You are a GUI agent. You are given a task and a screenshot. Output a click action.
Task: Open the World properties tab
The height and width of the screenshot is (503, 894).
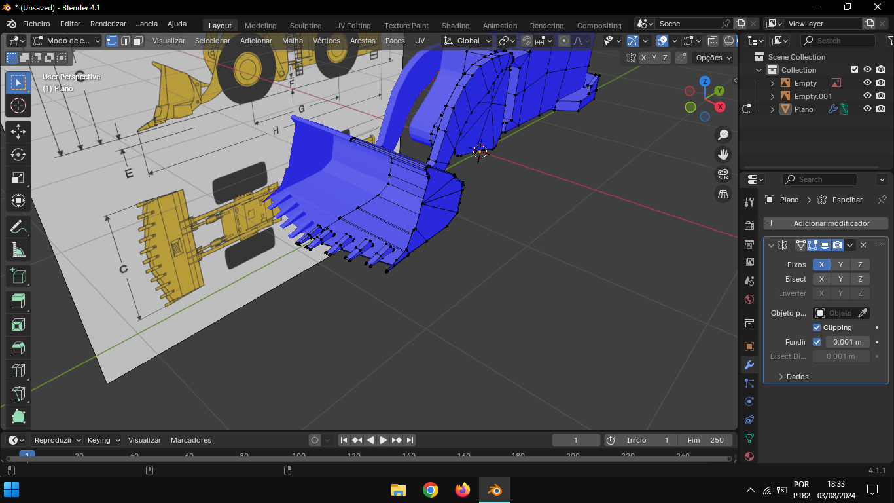coord(749,299)
